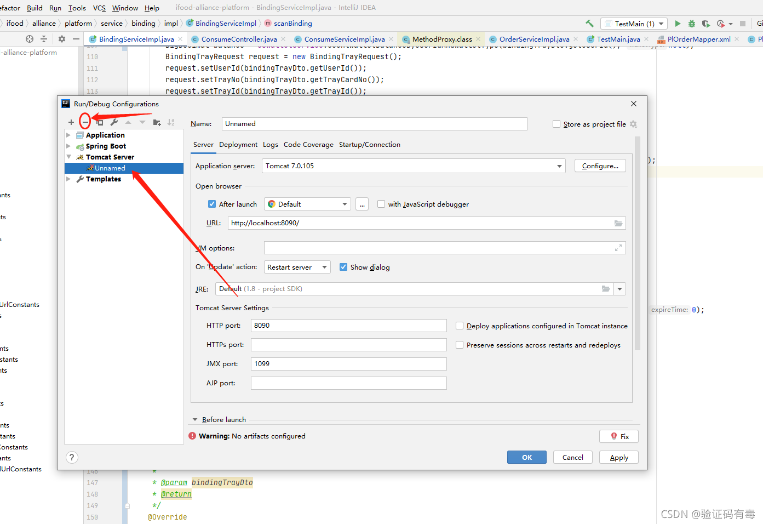Browse for a JRE with the folder icon
Image resolution: width=763 pixels, height=524 pixels.
point(606,289)
